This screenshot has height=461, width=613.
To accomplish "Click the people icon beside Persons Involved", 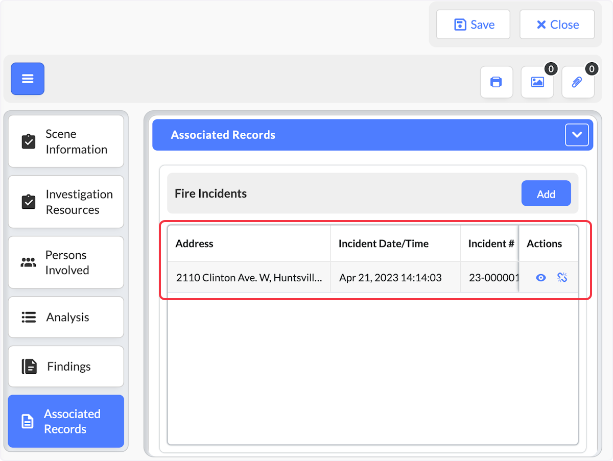I will click(x=29, y=262).
